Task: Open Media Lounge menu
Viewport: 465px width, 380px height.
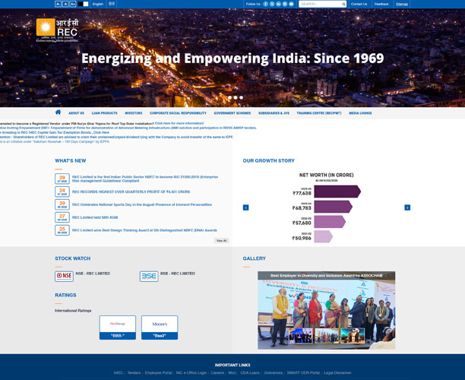Action: pyautogui.click(x=360, y=113)
